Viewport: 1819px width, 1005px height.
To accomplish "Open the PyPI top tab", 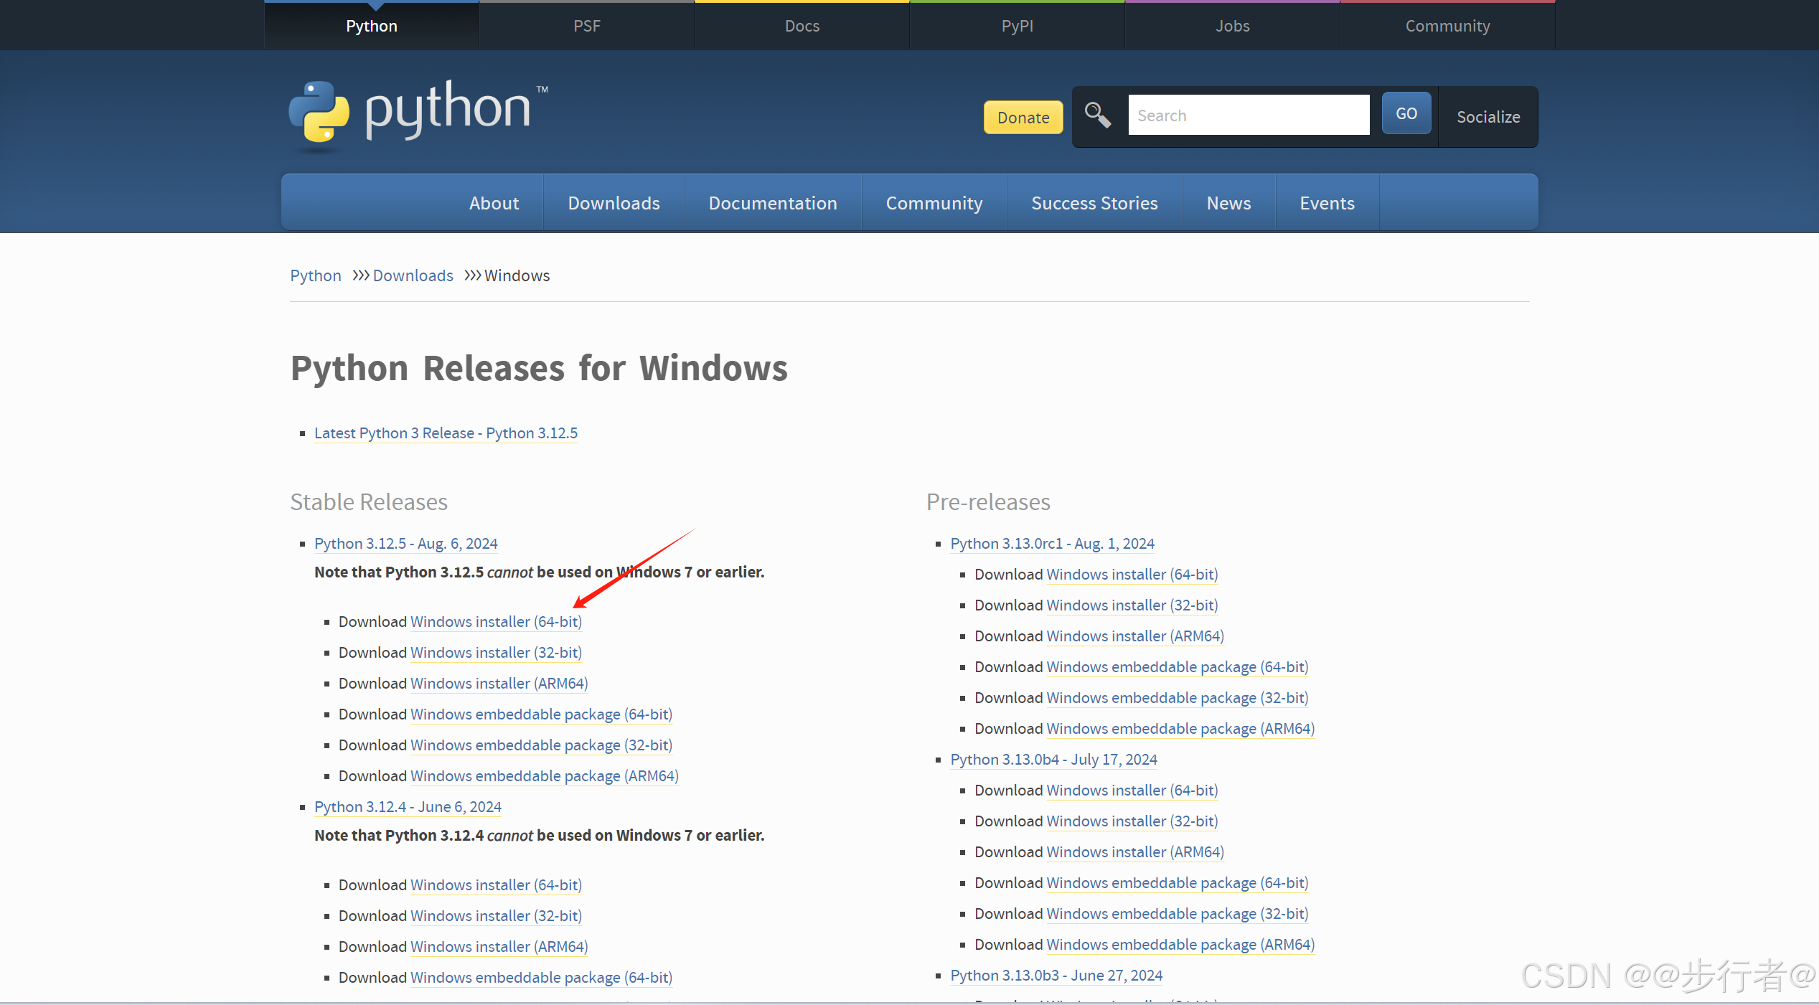I will pos(1017,26).
